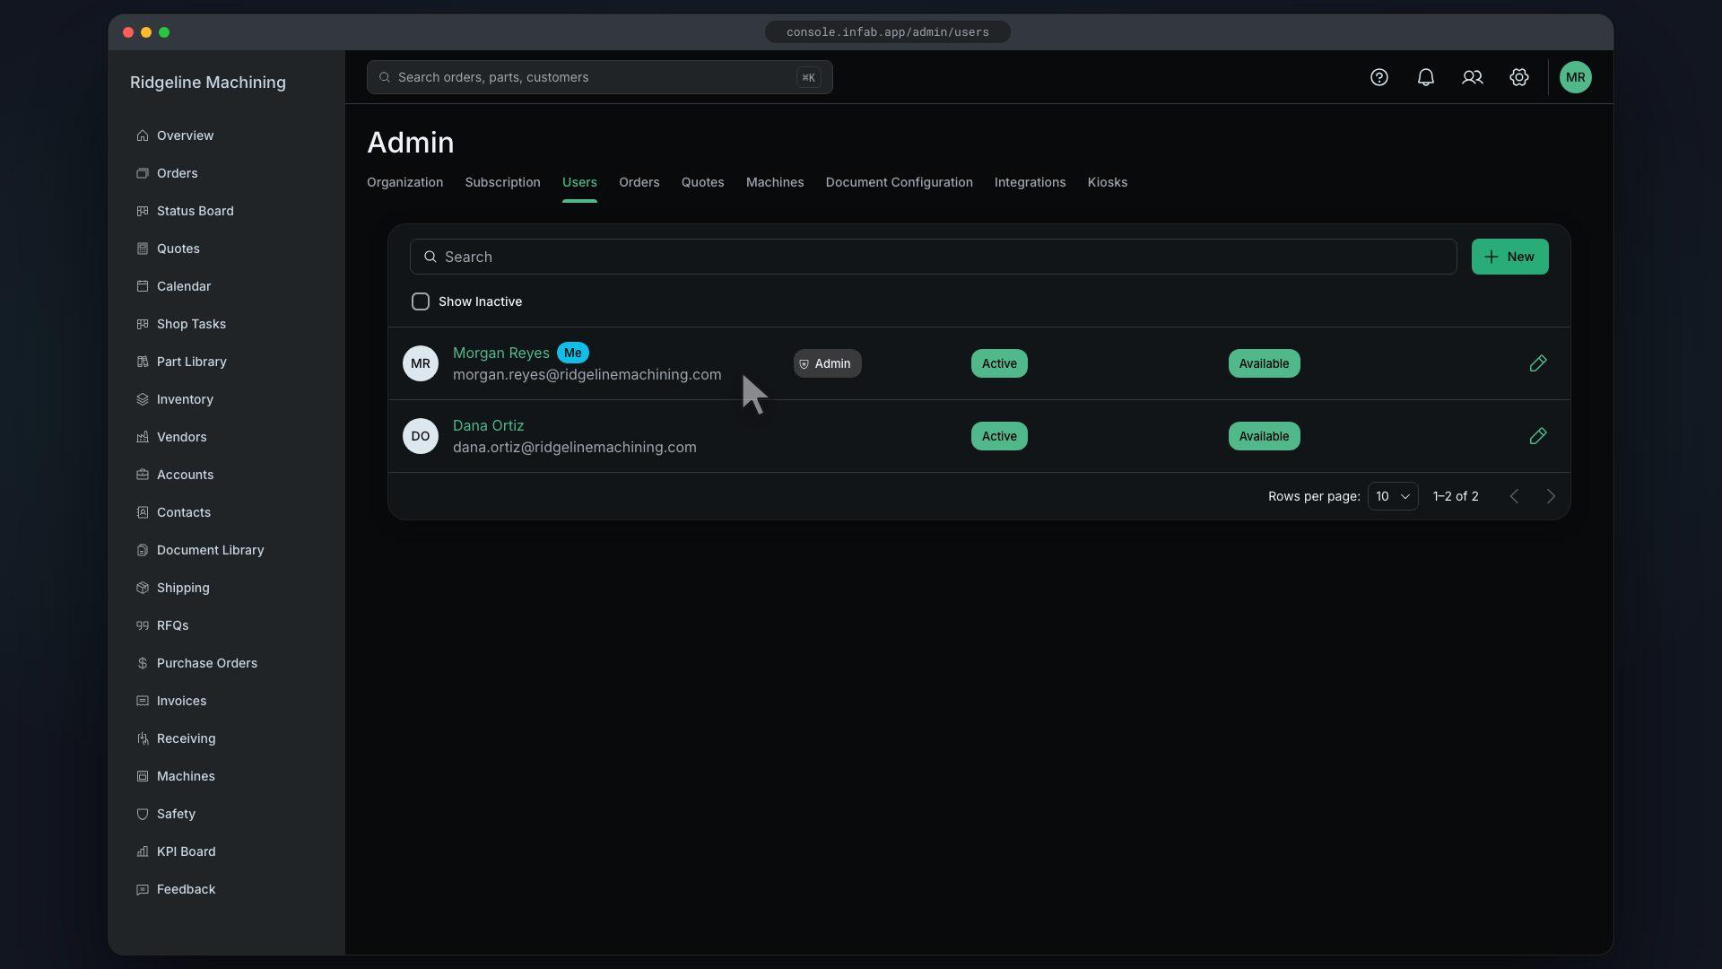The height and width of the screenshot is (969, 1722).
Task: Click the users Search field
Action: (x=933, y=257)
